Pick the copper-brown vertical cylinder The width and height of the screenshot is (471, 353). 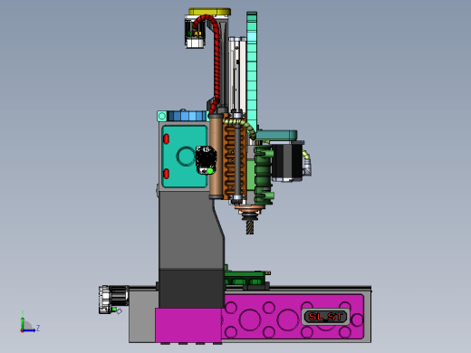216,157
